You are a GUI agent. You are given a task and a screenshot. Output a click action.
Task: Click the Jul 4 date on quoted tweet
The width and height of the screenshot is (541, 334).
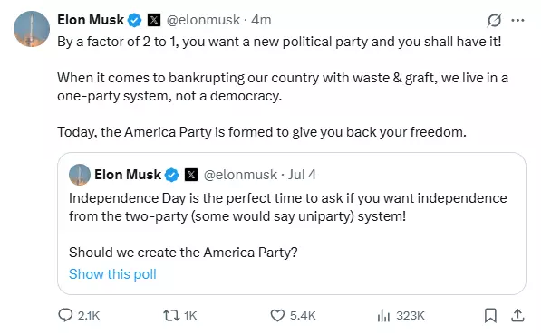tap(302, 175)
